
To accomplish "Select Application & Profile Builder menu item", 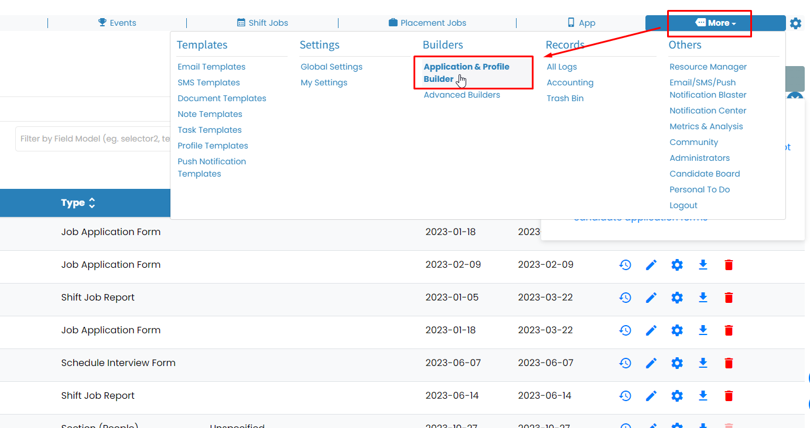I will 466,73.
